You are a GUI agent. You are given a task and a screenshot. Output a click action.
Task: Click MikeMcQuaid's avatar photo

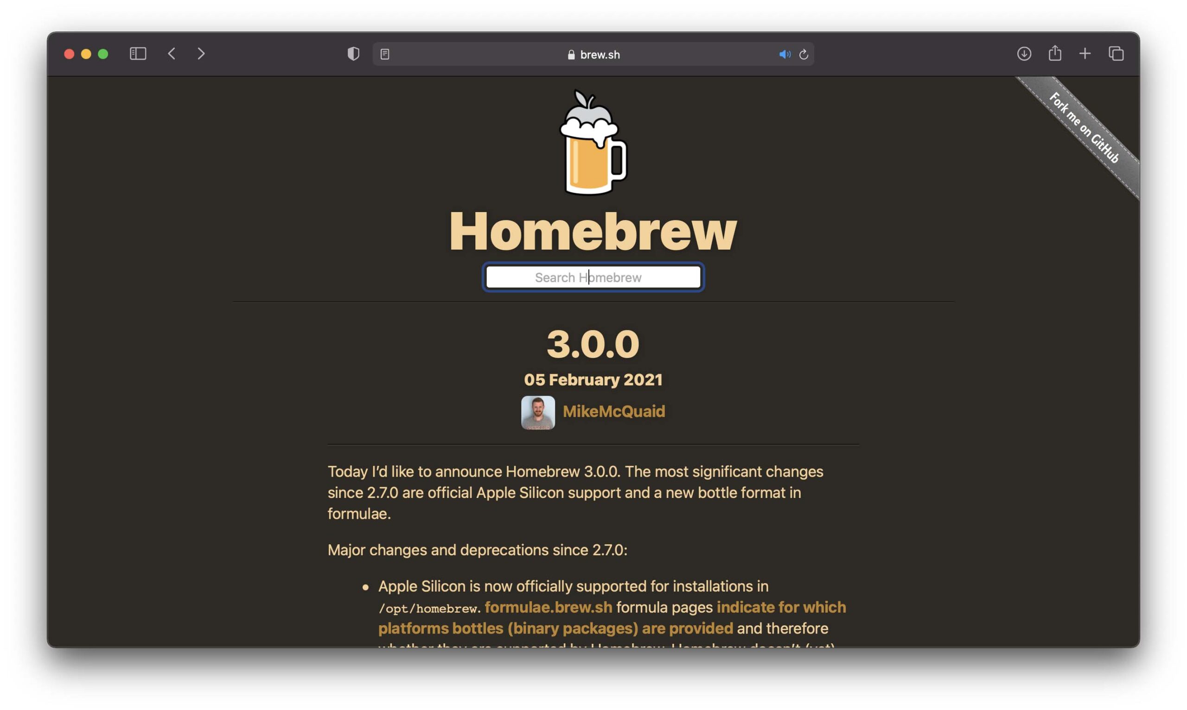pyautogui.click(x=538, y=412)
